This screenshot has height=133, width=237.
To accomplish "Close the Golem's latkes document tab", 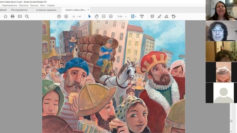I will [x=88, y=10].
